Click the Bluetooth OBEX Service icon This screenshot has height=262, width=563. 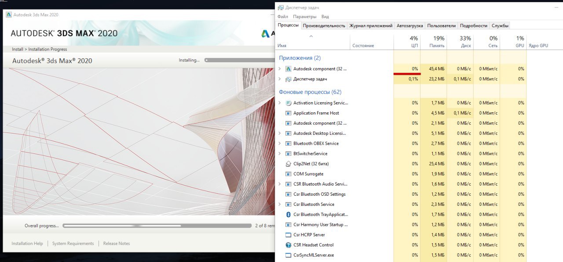289,144
